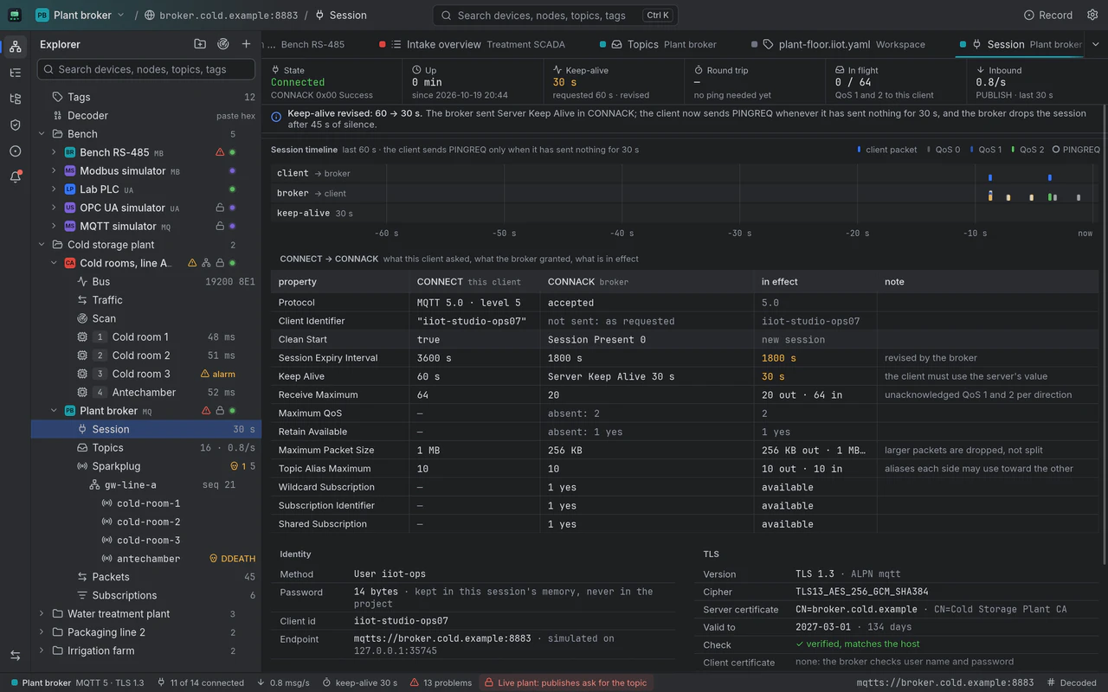Image resolution: width=1108 pixels, height=692 pixels.
Task: Open Subscriptions under Plant broker
Action: click(x=146, y=595)
